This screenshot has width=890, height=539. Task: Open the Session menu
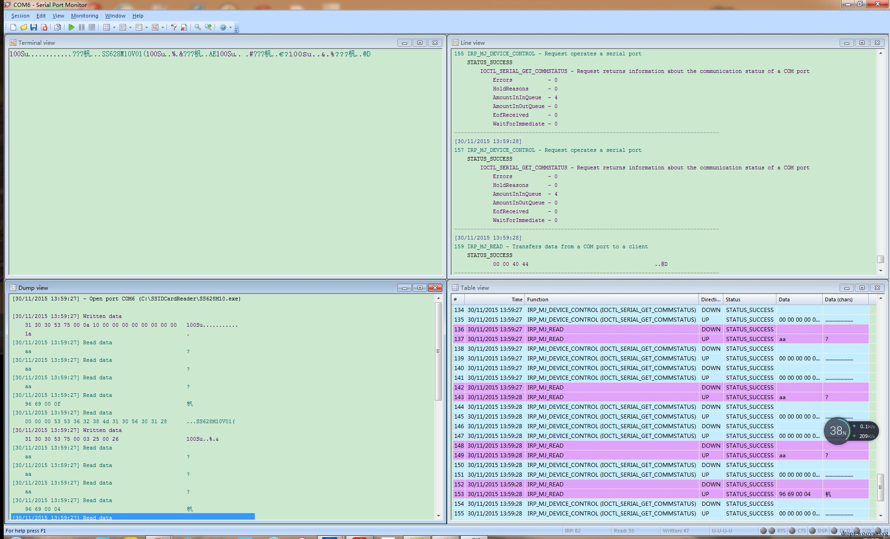coord(20,16)
